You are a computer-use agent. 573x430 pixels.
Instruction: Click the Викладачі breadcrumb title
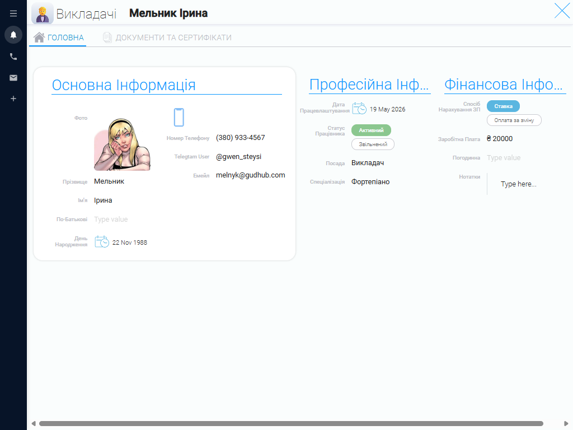tap(86, 13)
